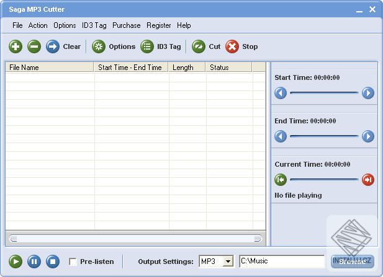Click the Browse button for output folder
Viewport: 383px width, 277px height.
tap(353, 262)
